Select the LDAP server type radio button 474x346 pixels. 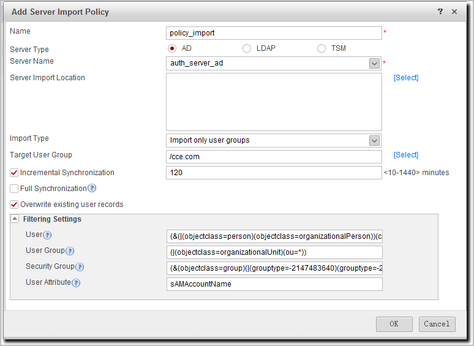(247, 48)
